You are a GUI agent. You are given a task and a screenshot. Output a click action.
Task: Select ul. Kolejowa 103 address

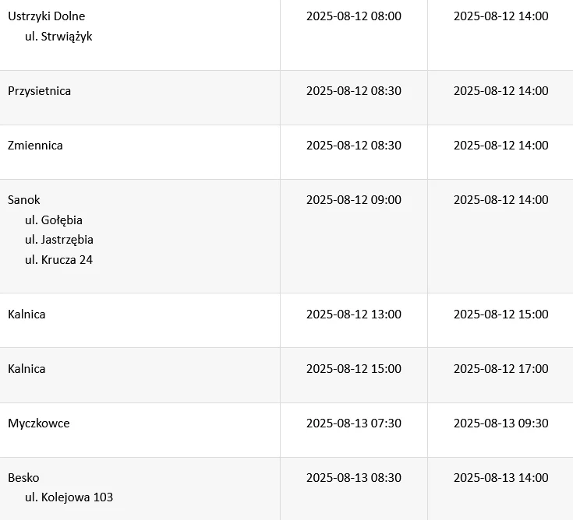(x=69, y=497)
